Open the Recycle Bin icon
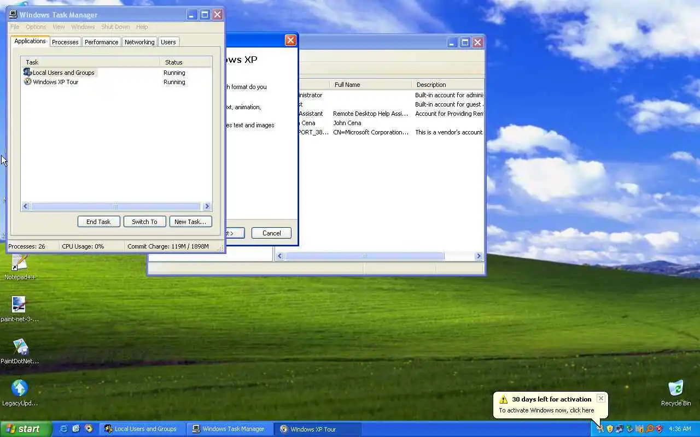 pos(676,388)
